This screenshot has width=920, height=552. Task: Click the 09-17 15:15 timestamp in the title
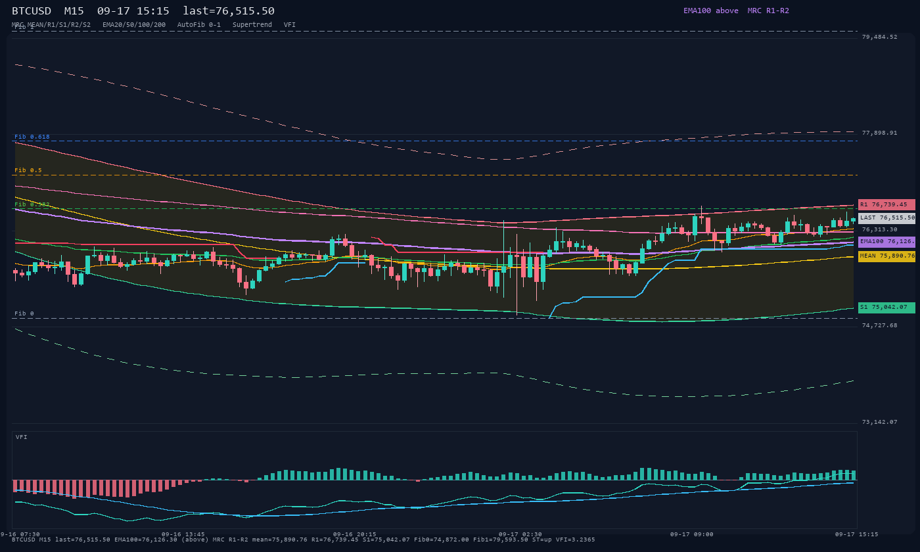pyautogui.click(x=133, y=11)
